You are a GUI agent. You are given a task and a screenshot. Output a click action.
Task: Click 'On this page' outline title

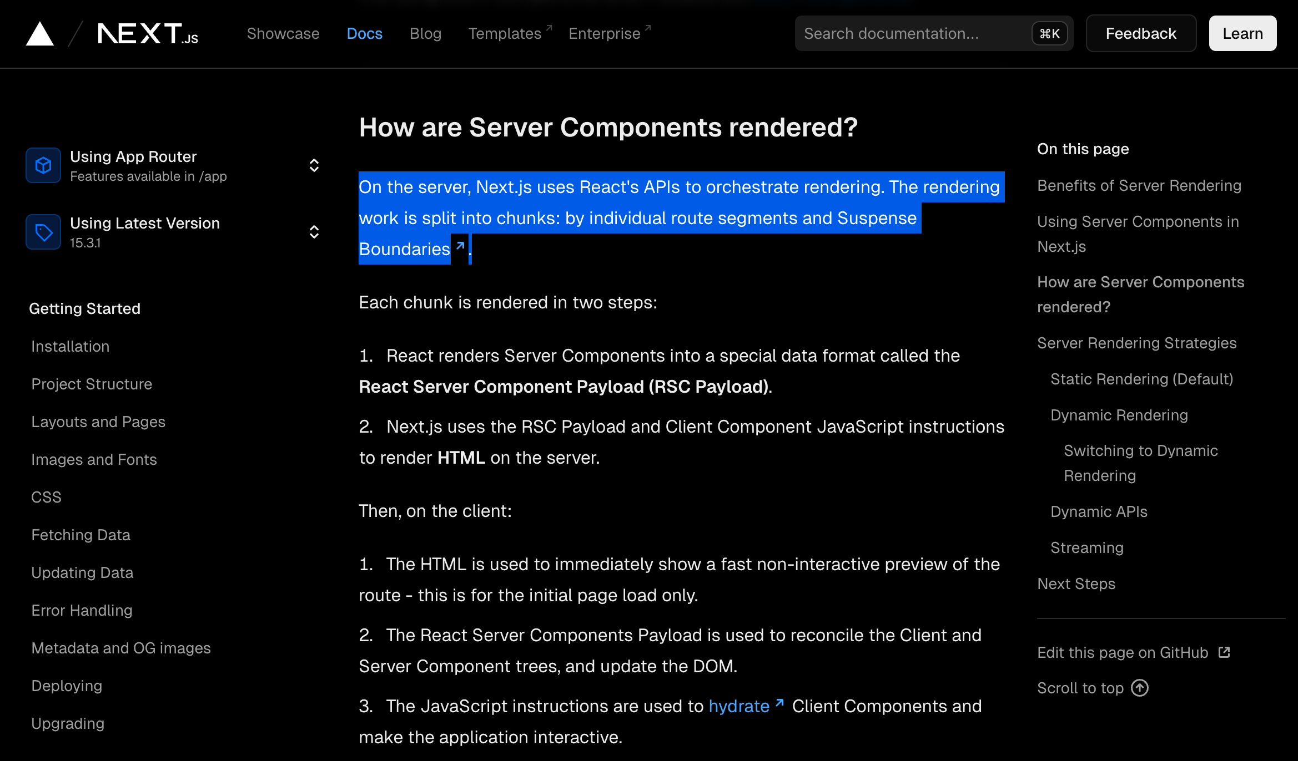[x=1083, y=149]
